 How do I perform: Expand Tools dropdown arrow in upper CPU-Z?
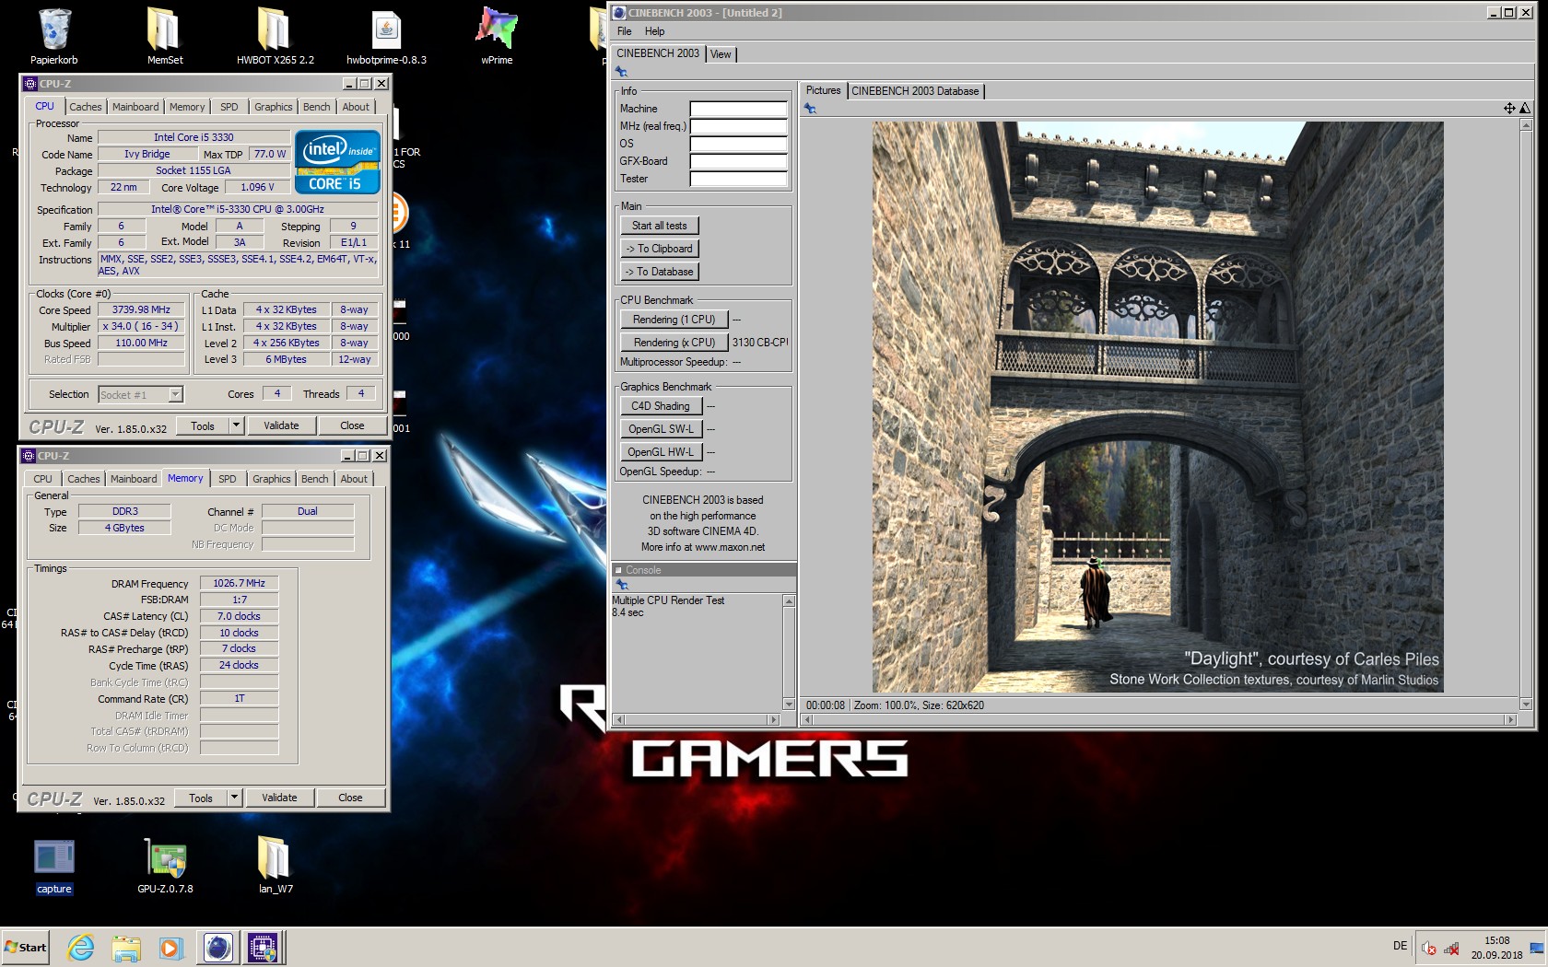click(x=236, y=425)
